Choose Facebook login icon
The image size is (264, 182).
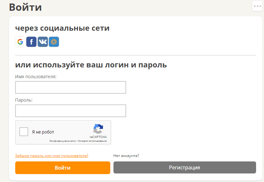pyautogui.click(x=31, y=42)
